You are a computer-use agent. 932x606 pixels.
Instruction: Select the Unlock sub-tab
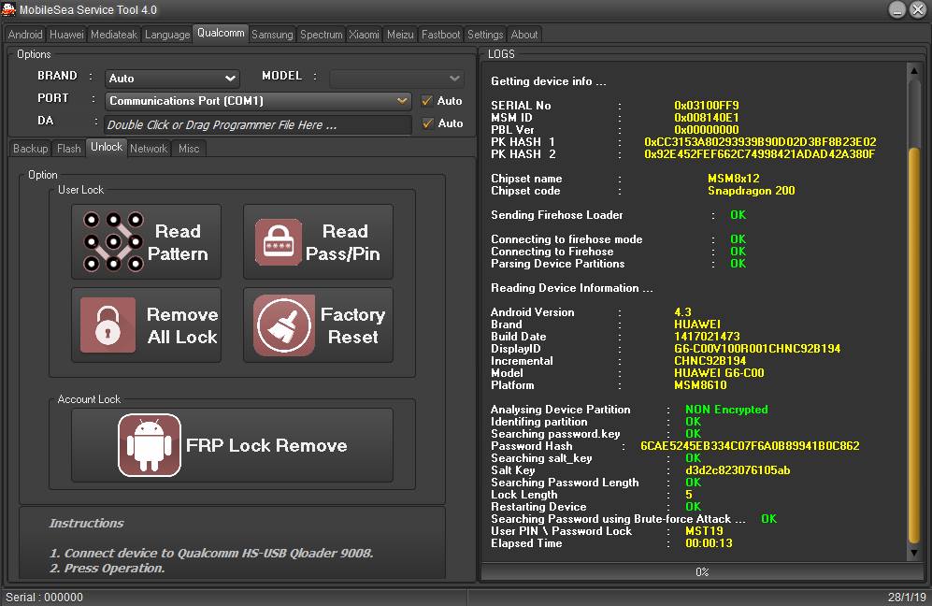(x=107, y=147)
